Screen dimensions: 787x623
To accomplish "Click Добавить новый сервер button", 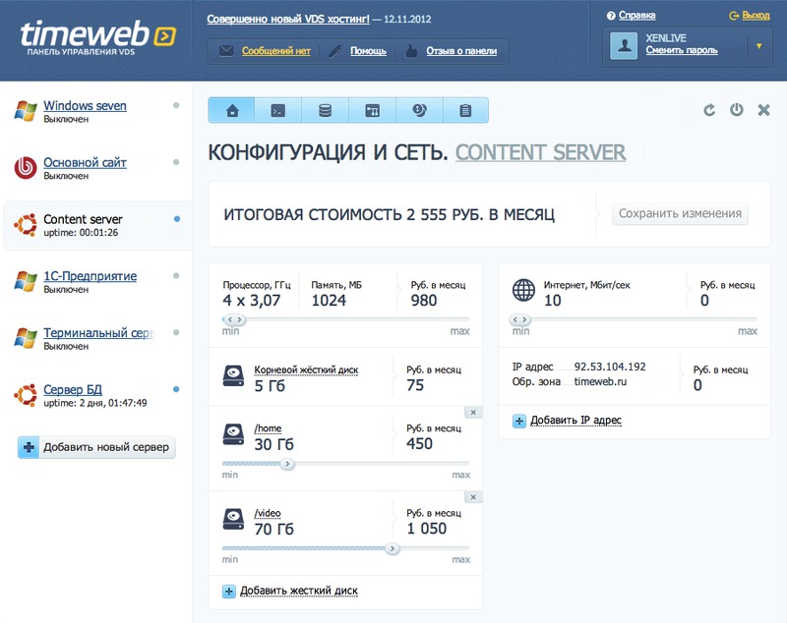I will (96, 447).
